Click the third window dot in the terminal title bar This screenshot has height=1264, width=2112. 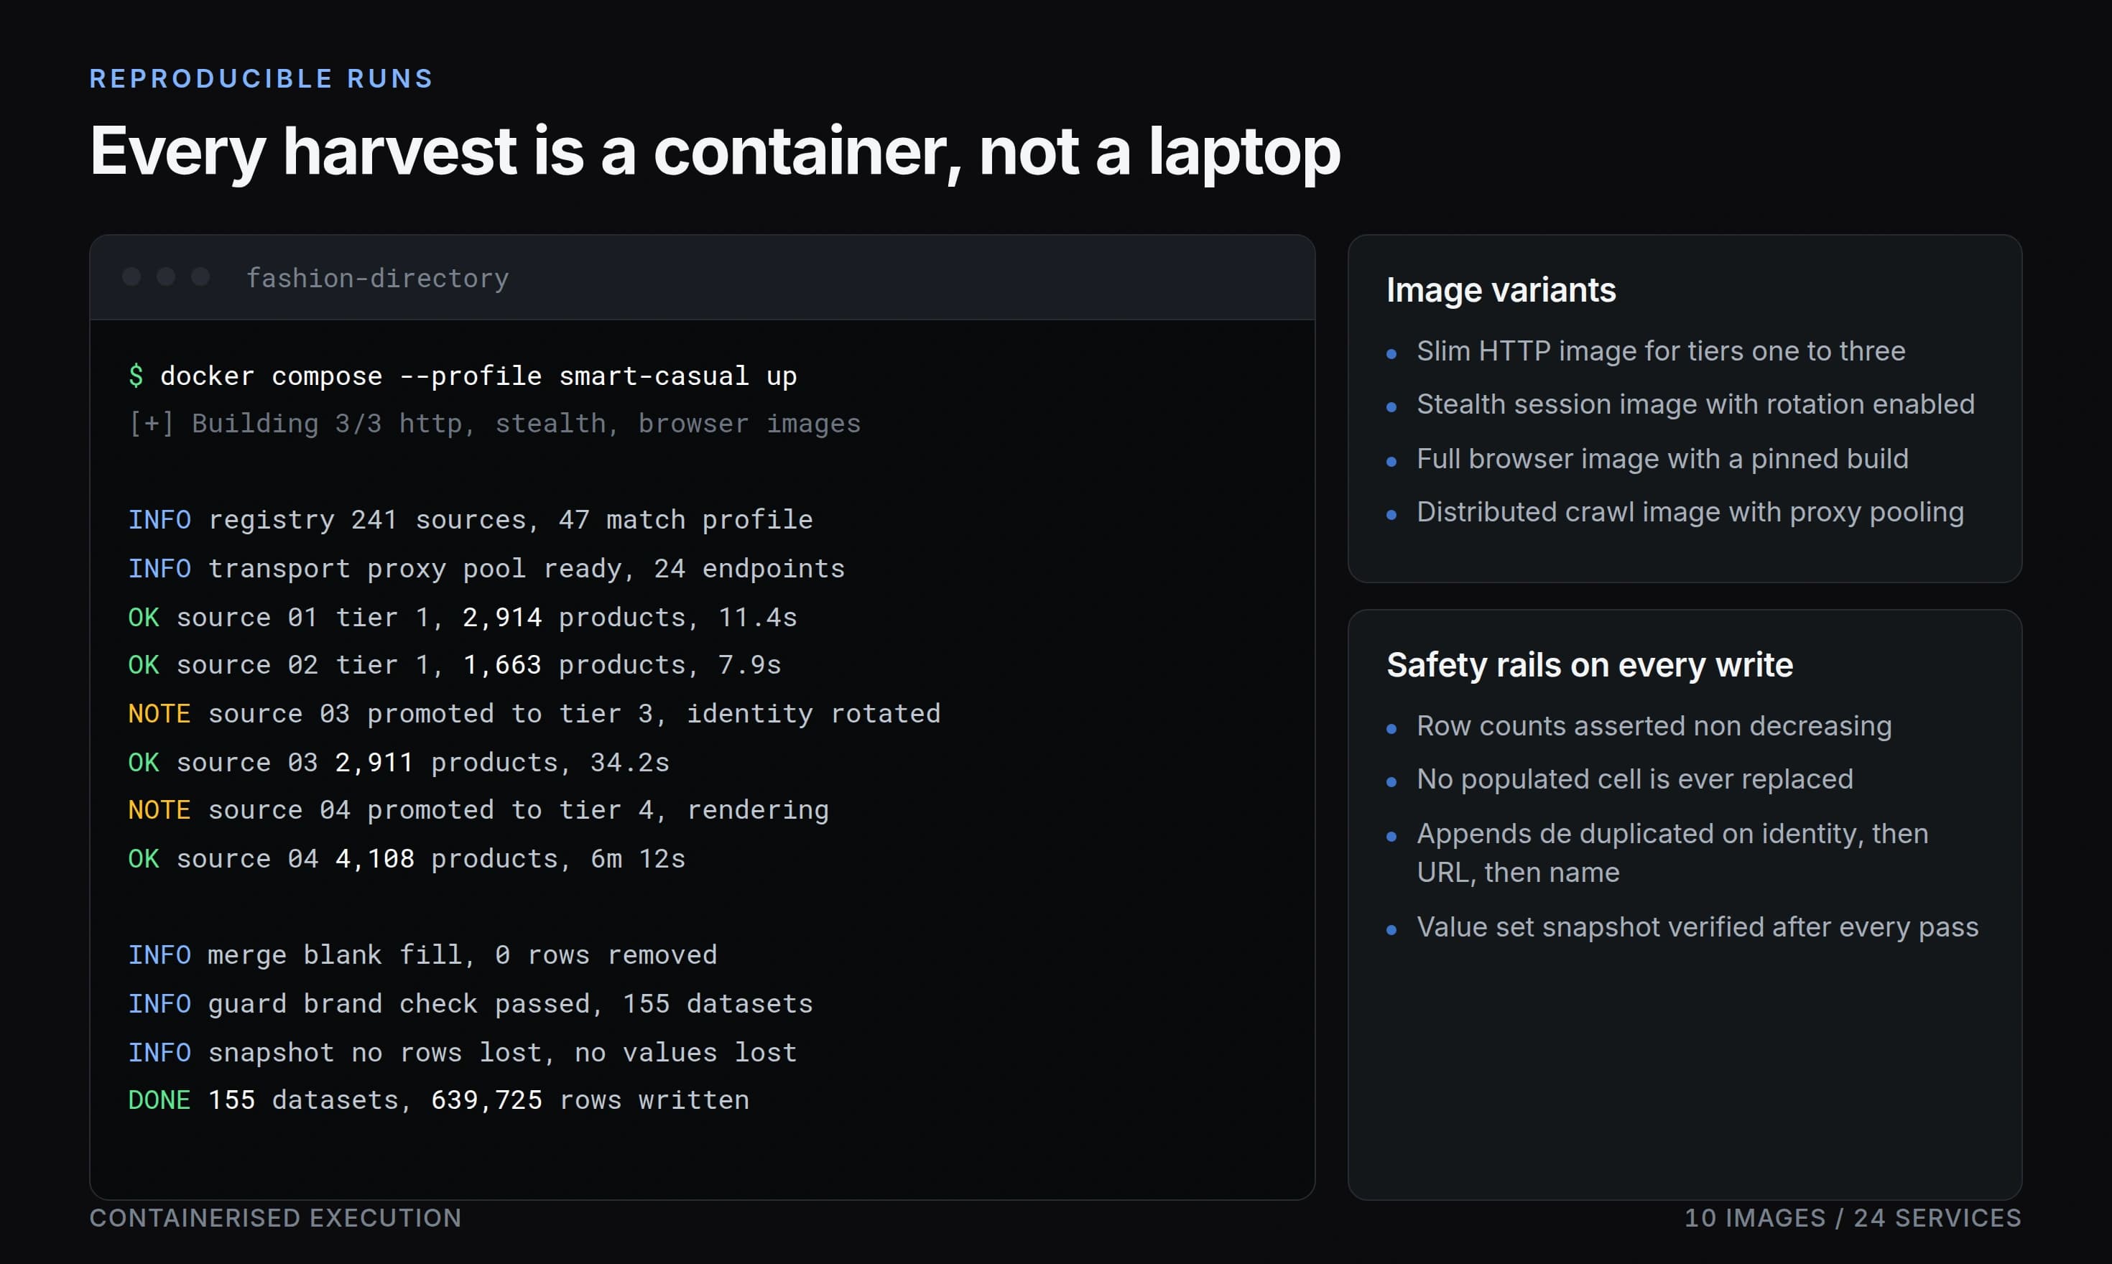click(x=200, y=276)
